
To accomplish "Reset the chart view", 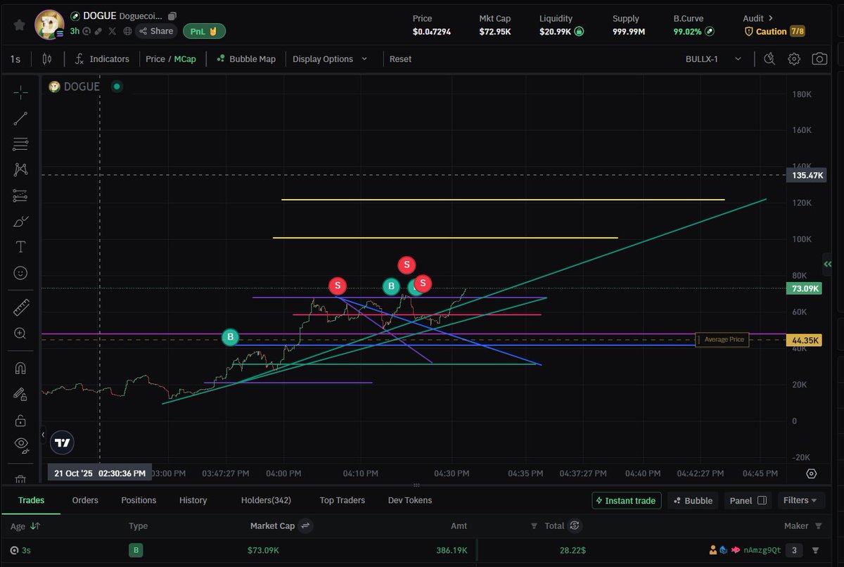I will tap(400, 59).
